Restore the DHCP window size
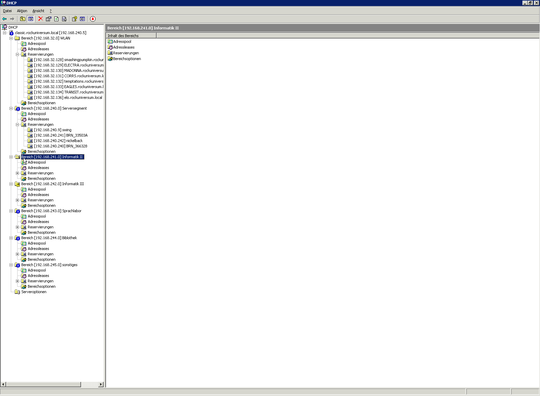Image resolution: width=540 pixels, height=396 pixels. point(530,3)
